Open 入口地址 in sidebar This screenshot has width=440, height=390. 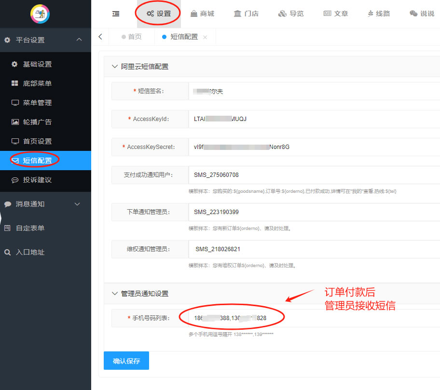(x=30, y=252)
